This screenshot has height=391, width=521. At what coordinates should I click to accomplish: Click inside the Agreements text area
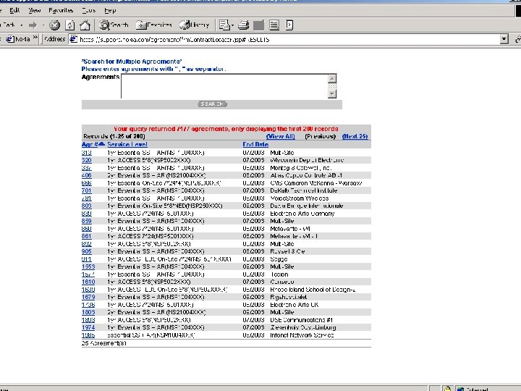coord(224,86)
